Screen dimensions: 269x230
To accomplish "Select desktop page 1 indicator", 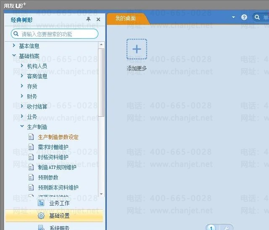I will pos(211,227).
